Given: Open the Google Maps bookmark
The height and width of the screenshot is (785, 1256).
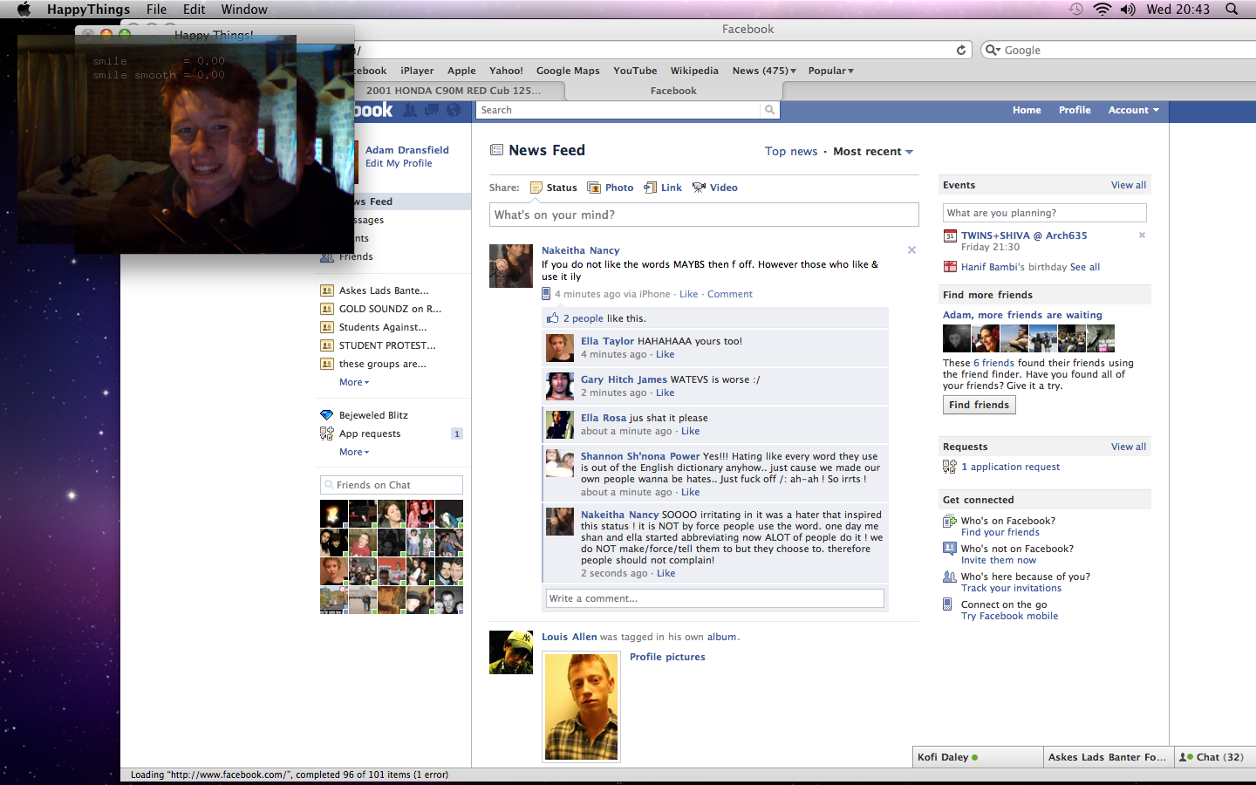Looking at the screenshot, I should point(568,71).
